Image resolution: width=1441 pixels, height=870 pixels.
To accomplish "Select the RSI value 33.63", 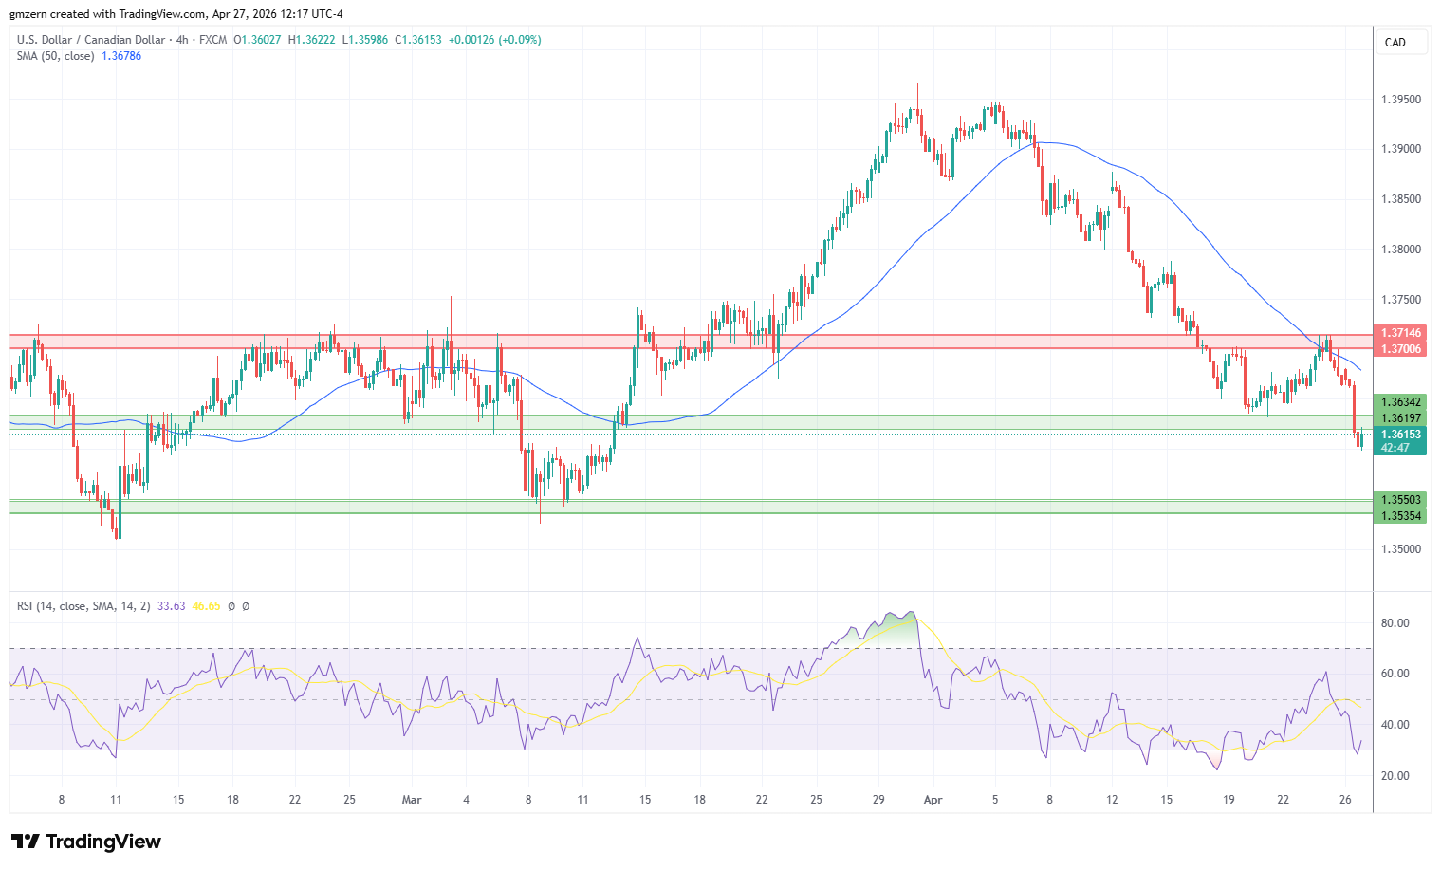I will click(x=172, y=606).
